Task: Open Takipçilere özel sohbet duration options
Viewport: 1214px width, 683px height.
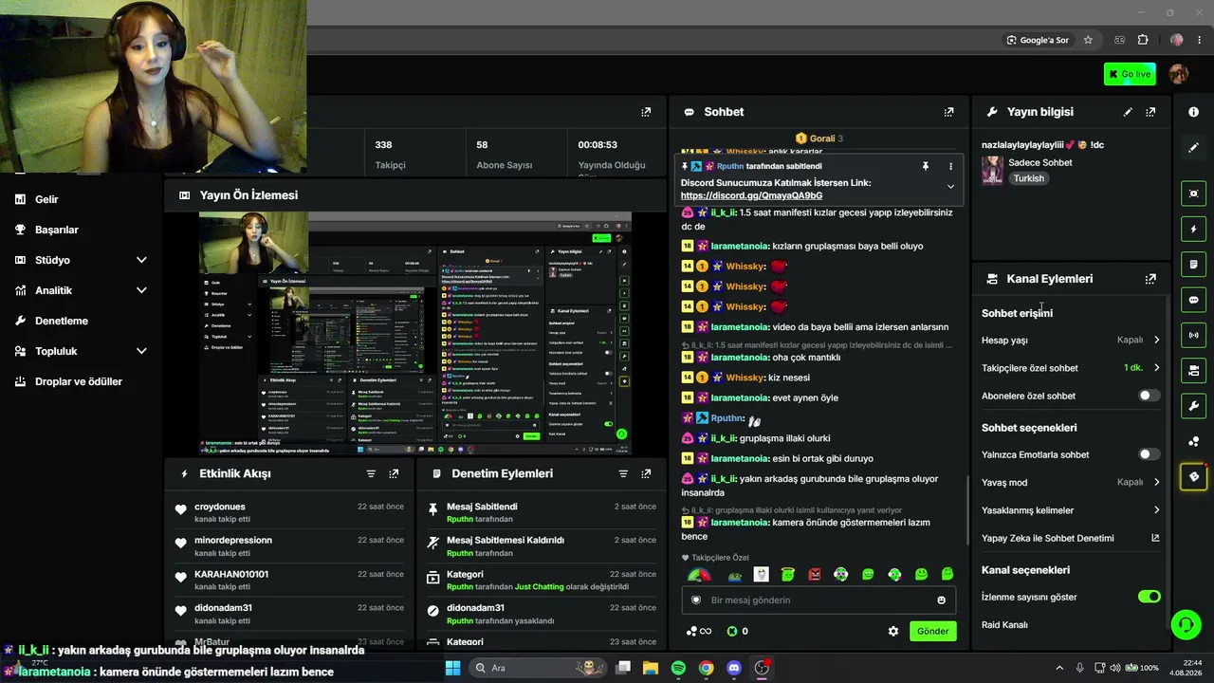Action: pos(1071,368)
